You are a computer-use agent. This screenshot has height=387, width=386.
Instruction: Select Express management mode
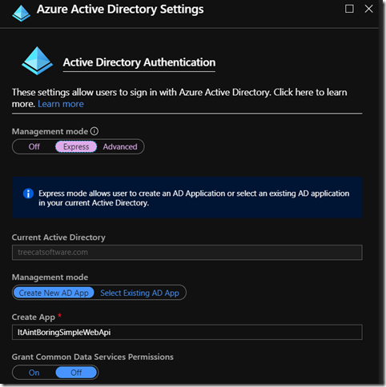point(76,146)
